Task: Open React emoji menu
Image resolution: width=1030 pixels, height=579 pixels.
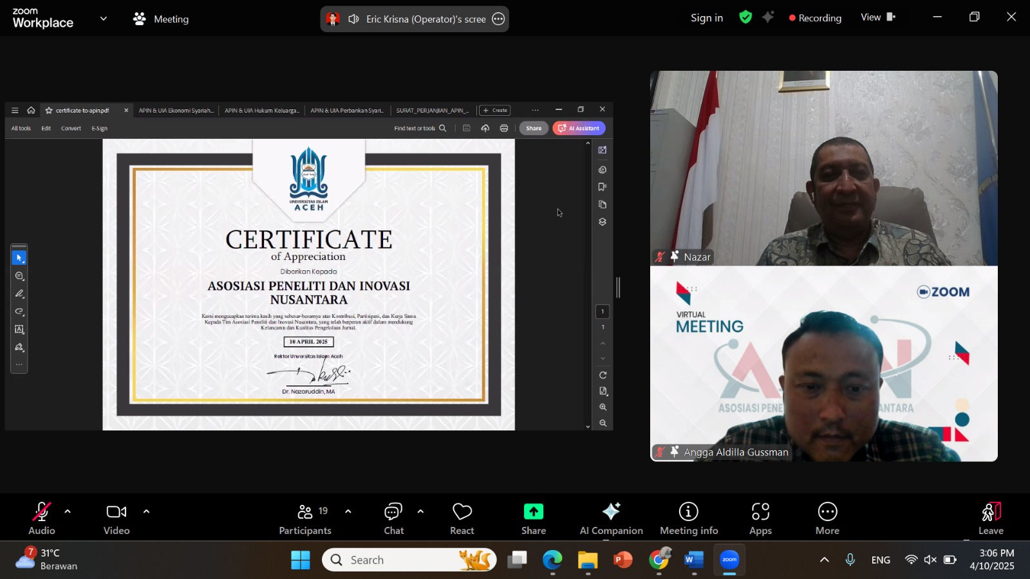Action: pyautogui.click(x=462, y=519)
